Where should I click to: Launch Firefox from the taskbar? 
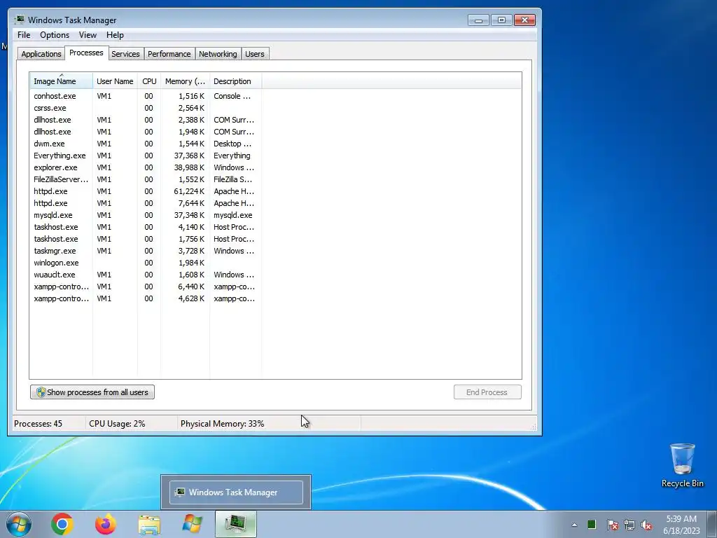[x=106, y=524]
